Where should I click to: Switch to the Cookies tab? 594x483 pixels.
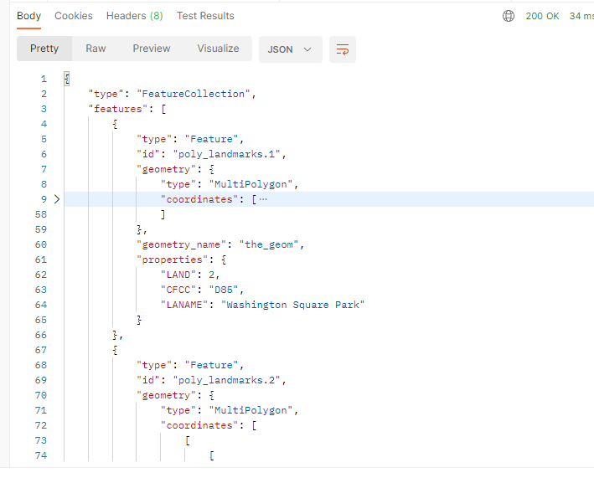click(74, 16)
